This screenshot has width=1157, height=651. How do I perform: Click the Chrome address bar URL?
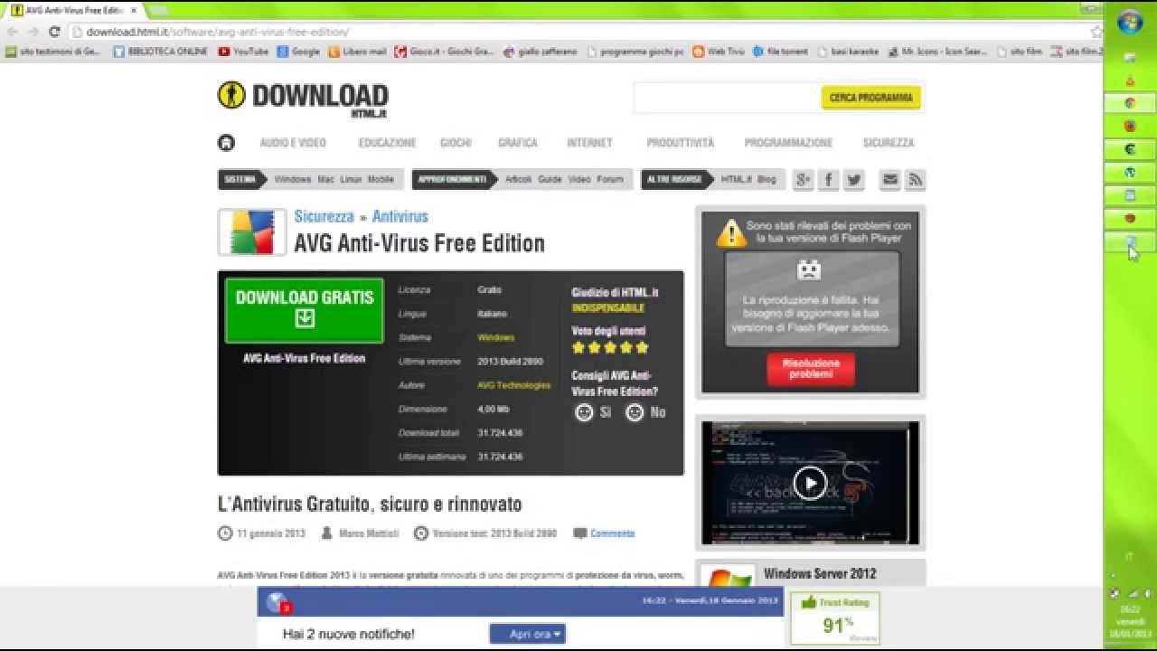click(218, 32)
